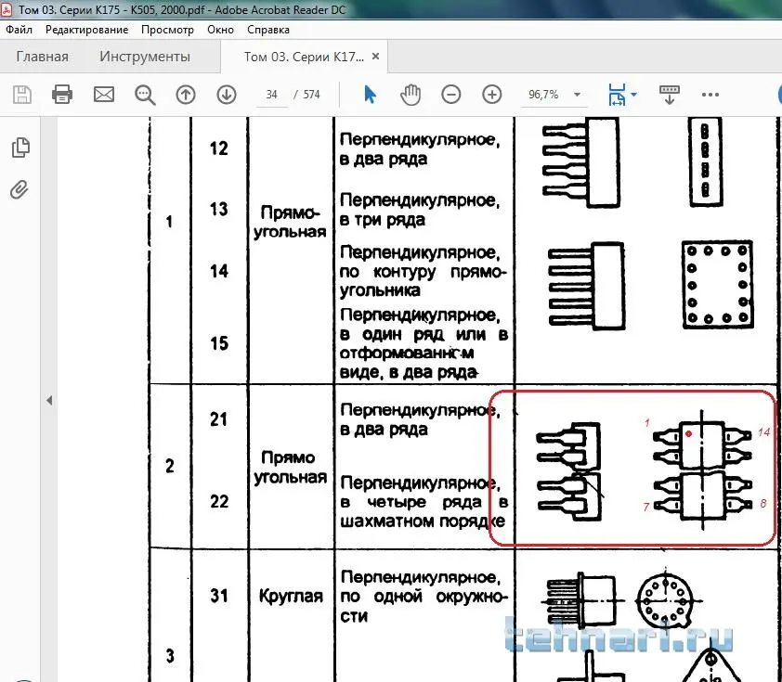
Task: Click table cell number 15
Action: tap(219, 342)
